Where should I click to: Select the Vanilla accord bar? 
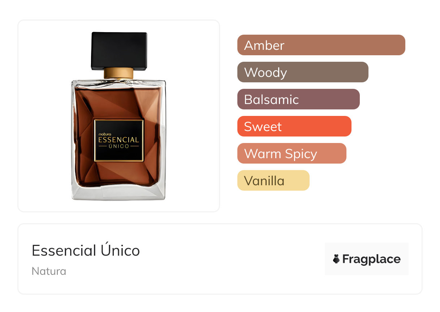point(273,181)
